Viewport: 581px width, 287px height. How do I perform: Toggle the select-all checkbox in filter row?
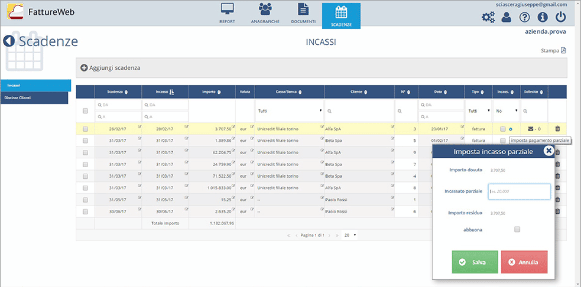click(85, 111)
